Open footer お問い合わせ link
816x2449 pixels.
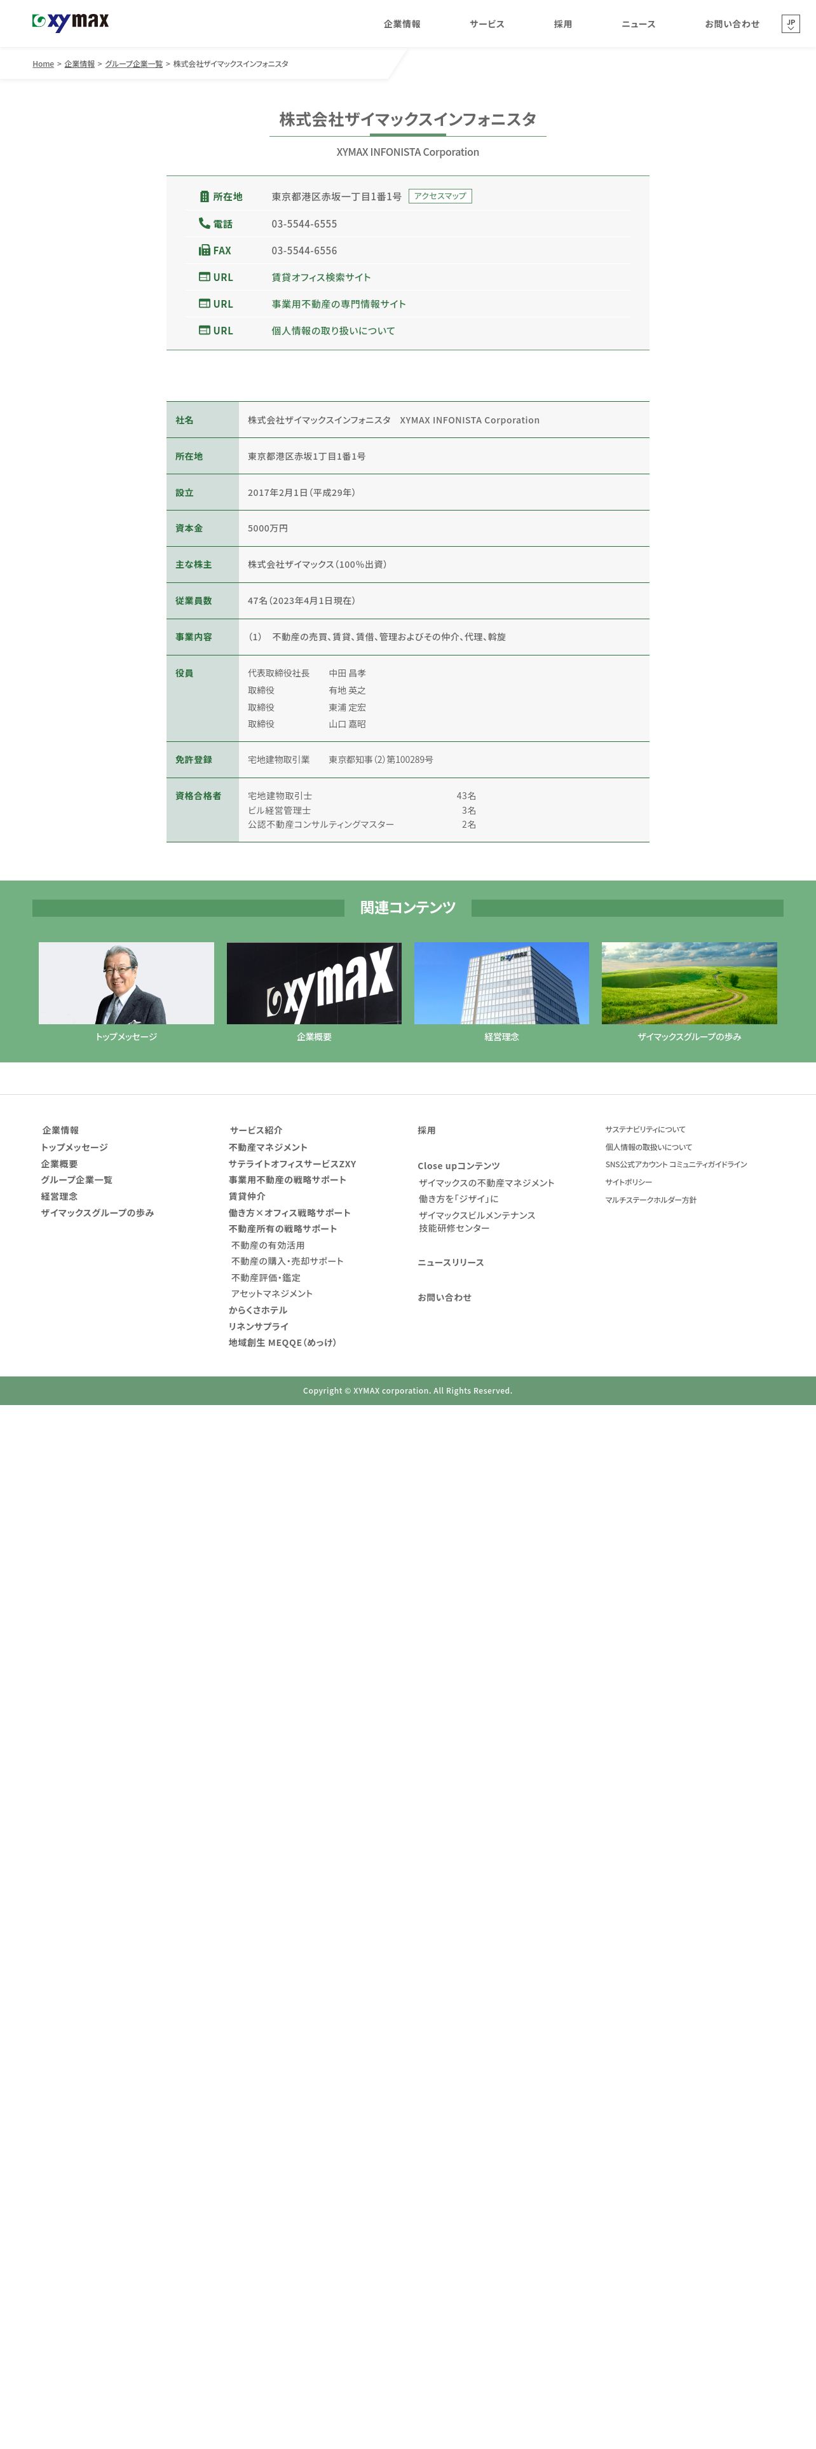coord(445,1298)
